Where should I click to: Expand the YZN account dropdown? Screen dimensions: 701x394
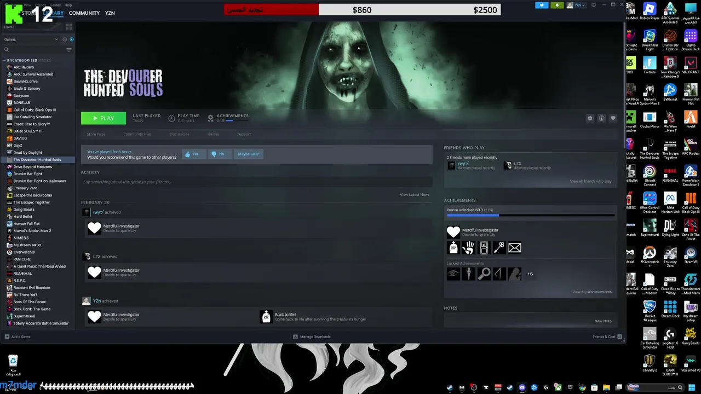[x=577, y=5]
